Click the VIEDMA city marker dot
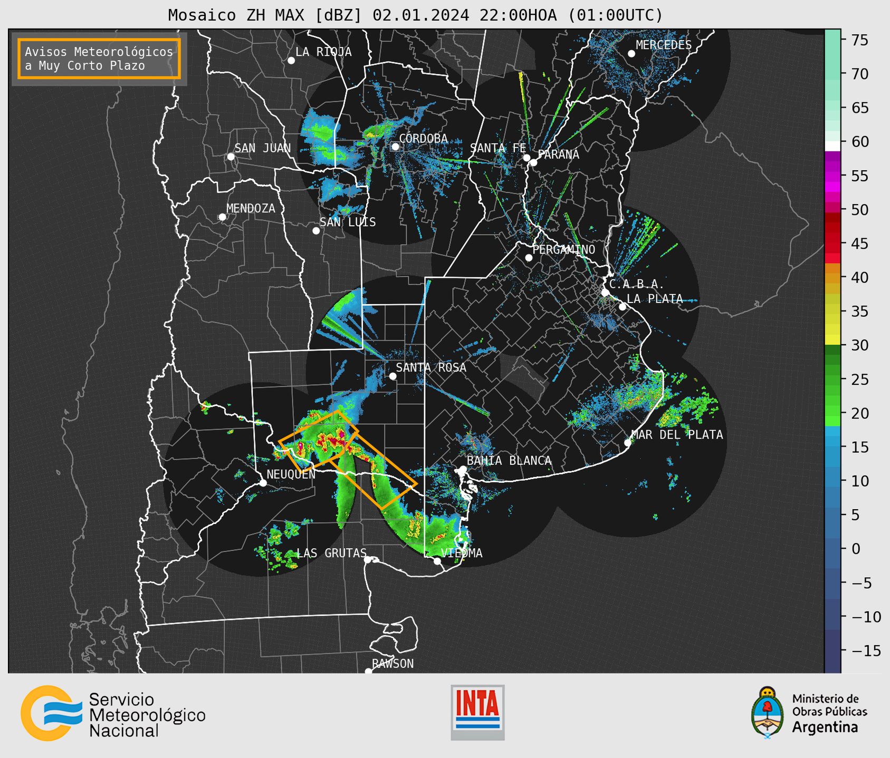The image size is (890, 758). click(x=437, y=561)
